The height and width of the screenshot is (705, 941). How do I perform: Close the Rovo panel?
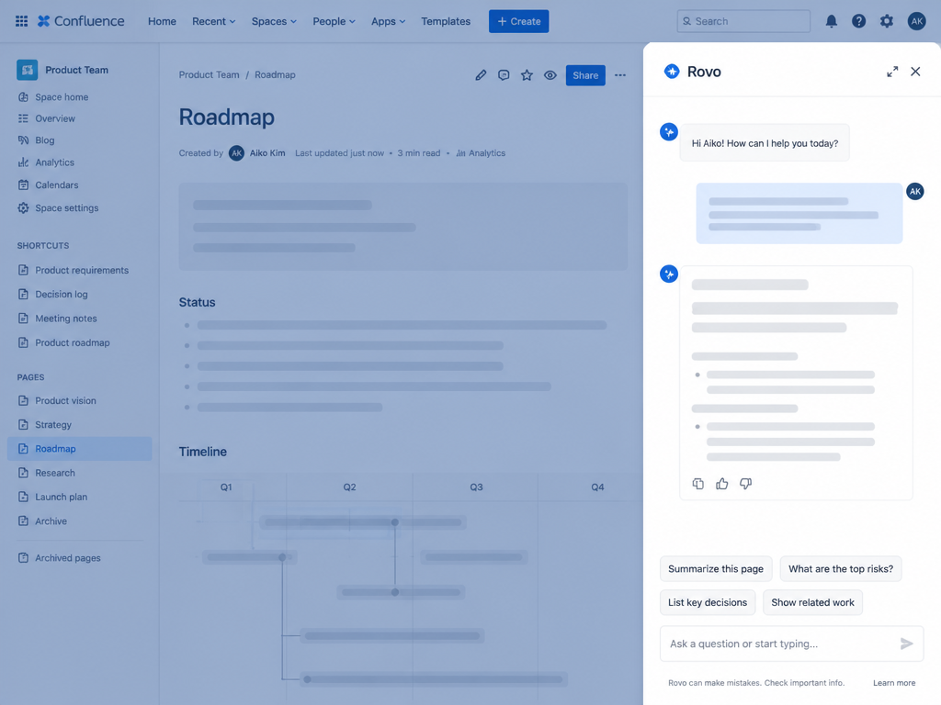tap(915, 72)
